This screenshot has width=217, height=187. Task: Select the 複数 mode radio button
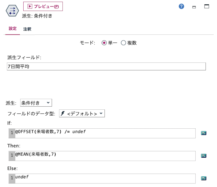123,43
